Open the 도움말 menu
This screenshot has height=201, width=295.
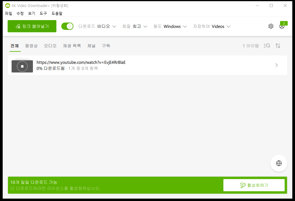coord(57,13)
